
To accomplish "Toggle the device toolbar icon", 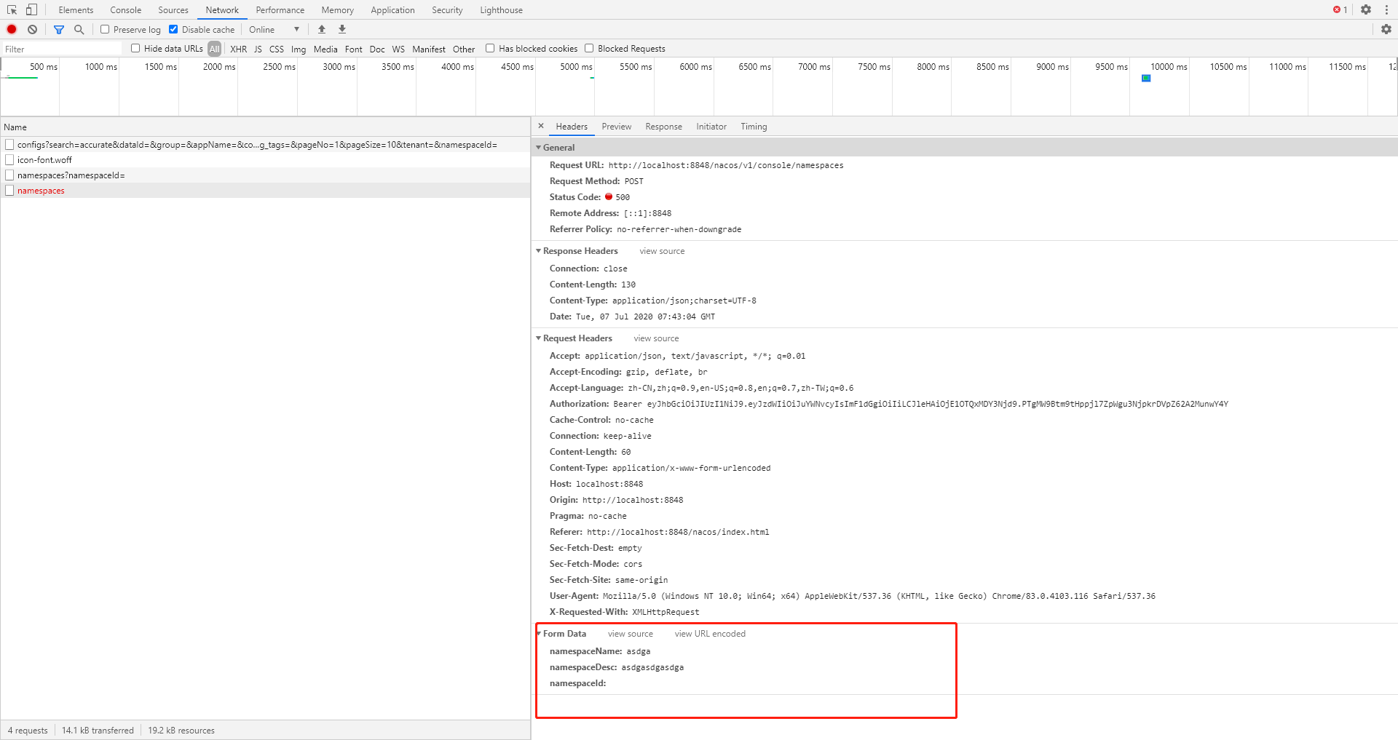I will pos(30,9).
